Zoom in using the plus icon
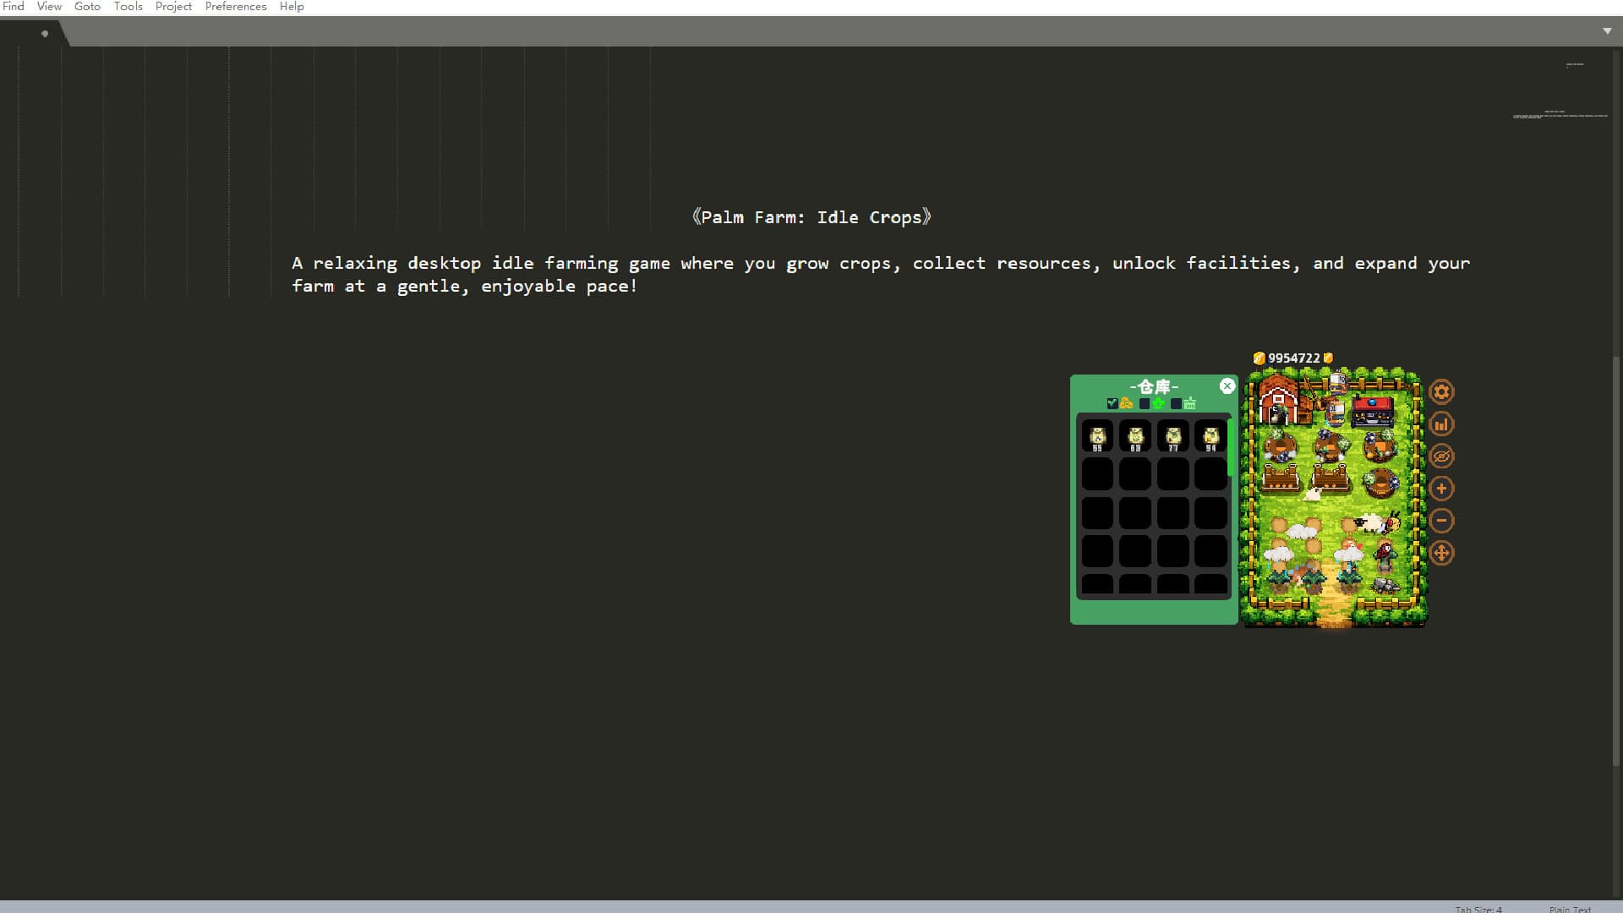 pos(1441,488)
